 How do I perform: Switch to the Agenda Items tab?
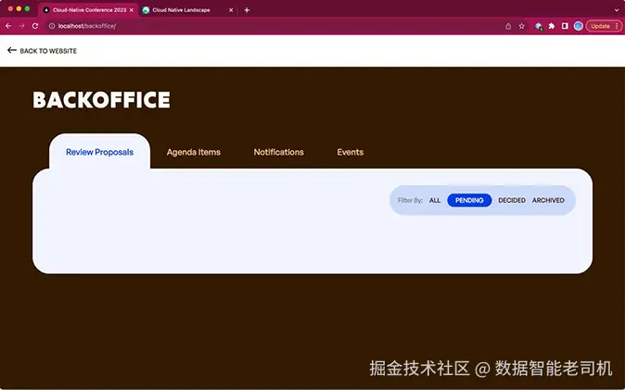193,152
